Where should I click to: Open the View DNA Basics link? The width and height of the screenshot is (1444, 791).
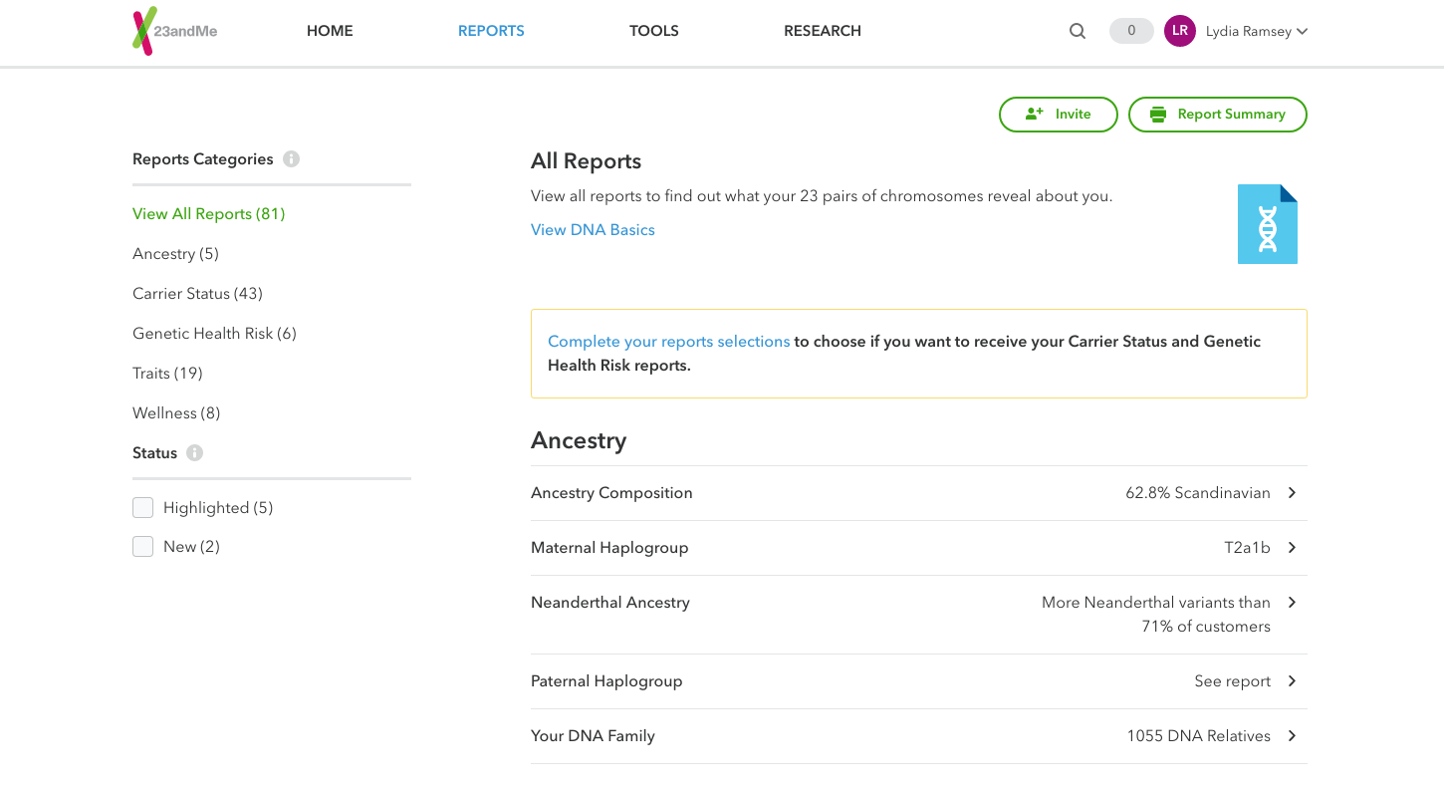coord(593,230)
